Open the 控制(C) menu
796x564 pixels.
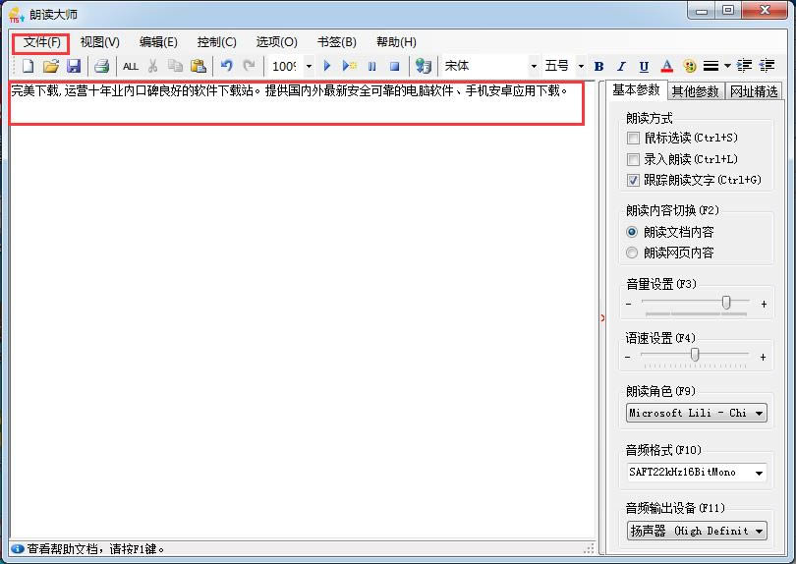coord(217,42)
